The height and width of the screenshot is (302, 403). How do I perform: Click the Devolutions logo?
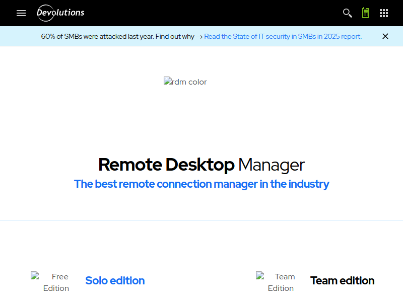click(60, 13)
